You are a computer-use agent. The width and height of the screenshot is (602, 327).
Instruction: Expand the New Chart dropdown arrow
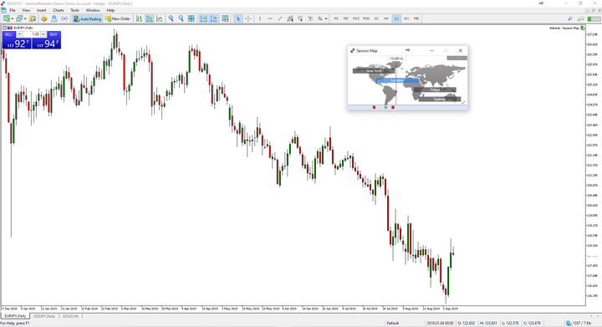[x=13, y=18]
